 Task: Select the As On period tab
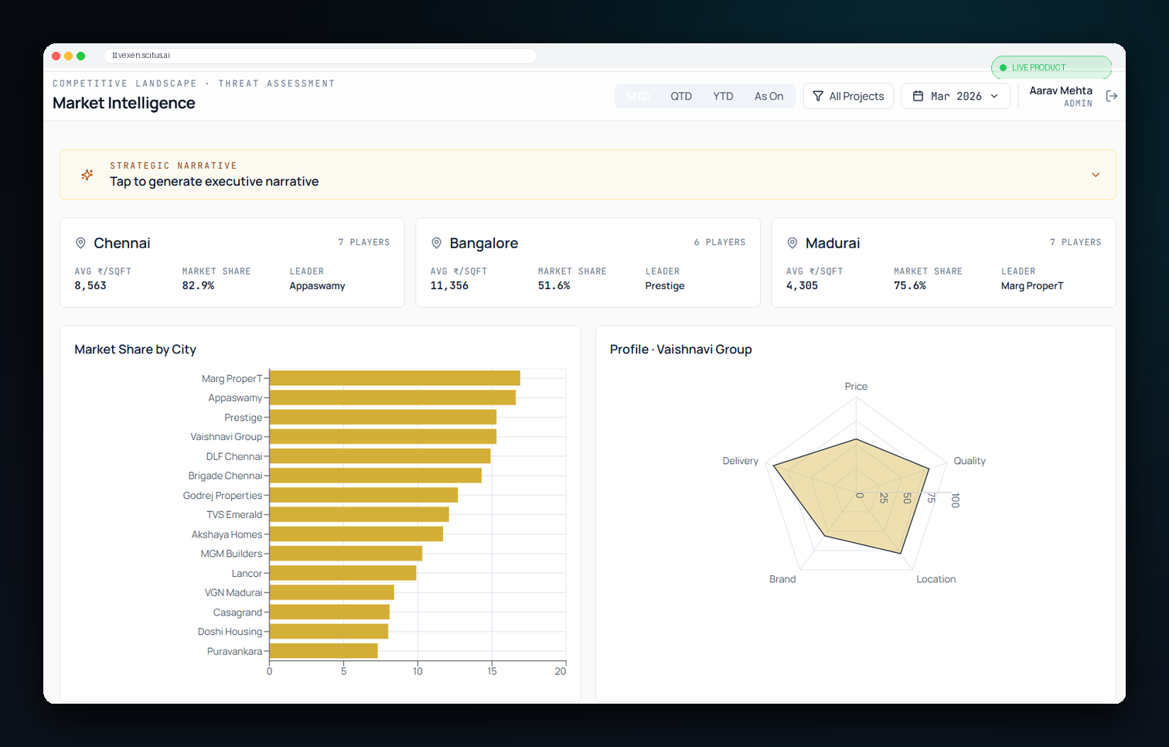click(x=769, y=96)
